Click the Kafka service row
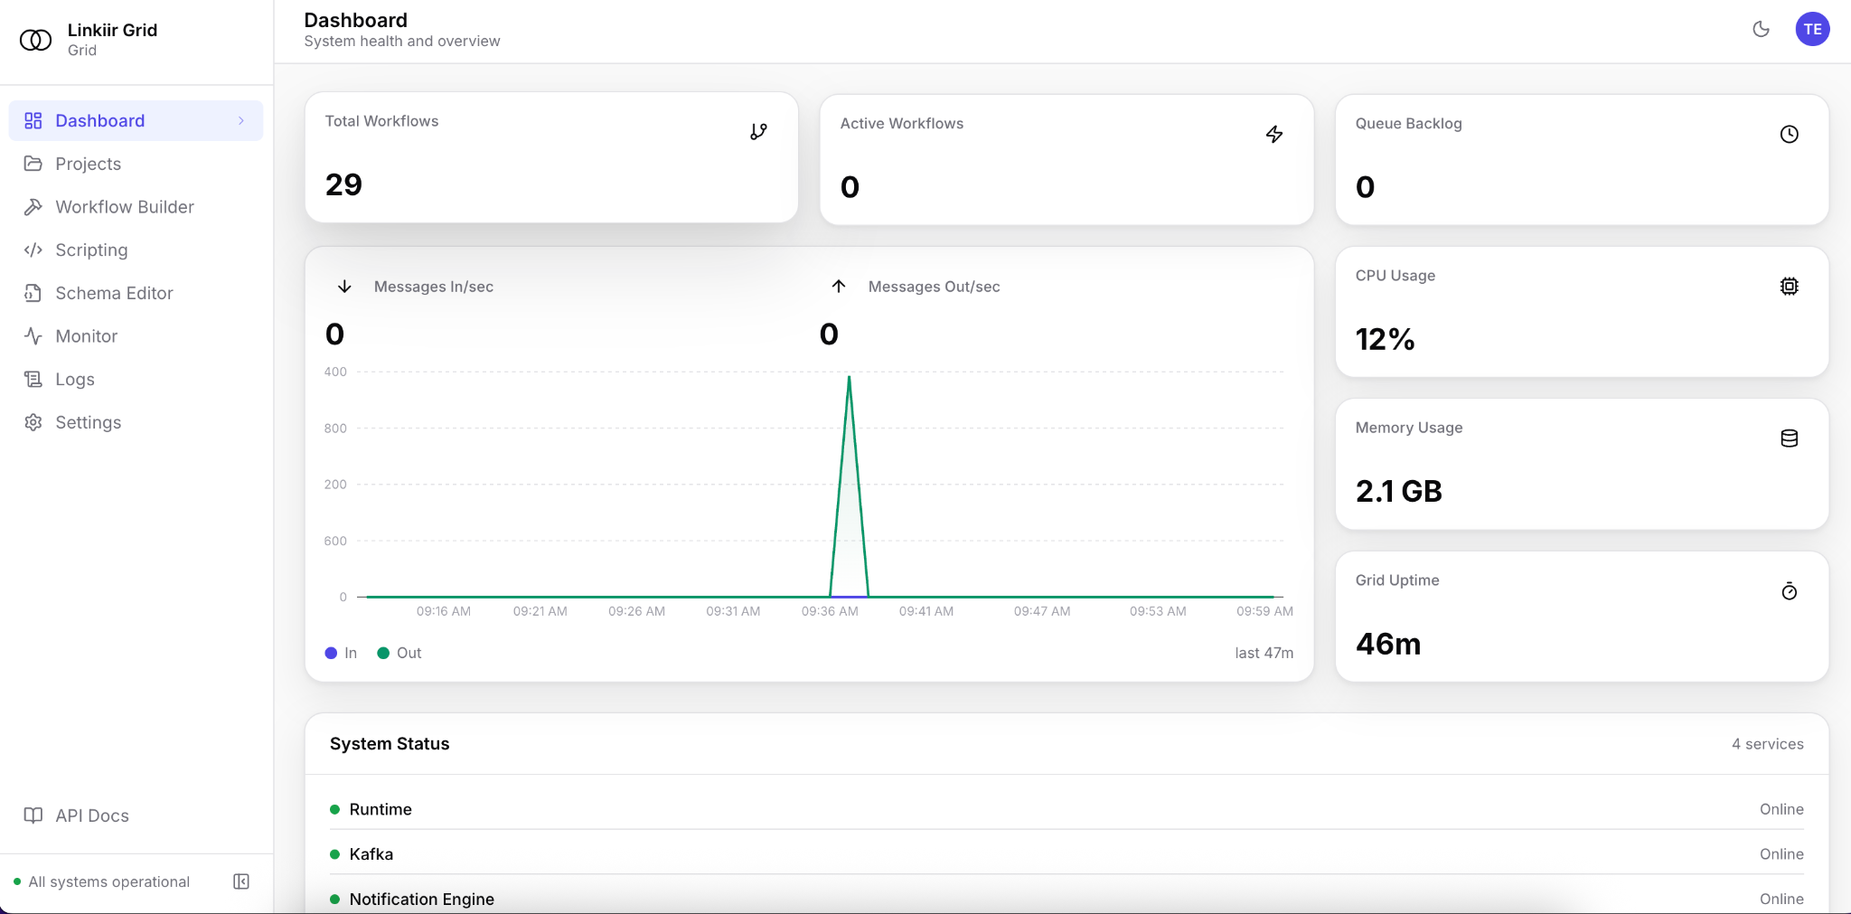 [x=1066, y=853]
